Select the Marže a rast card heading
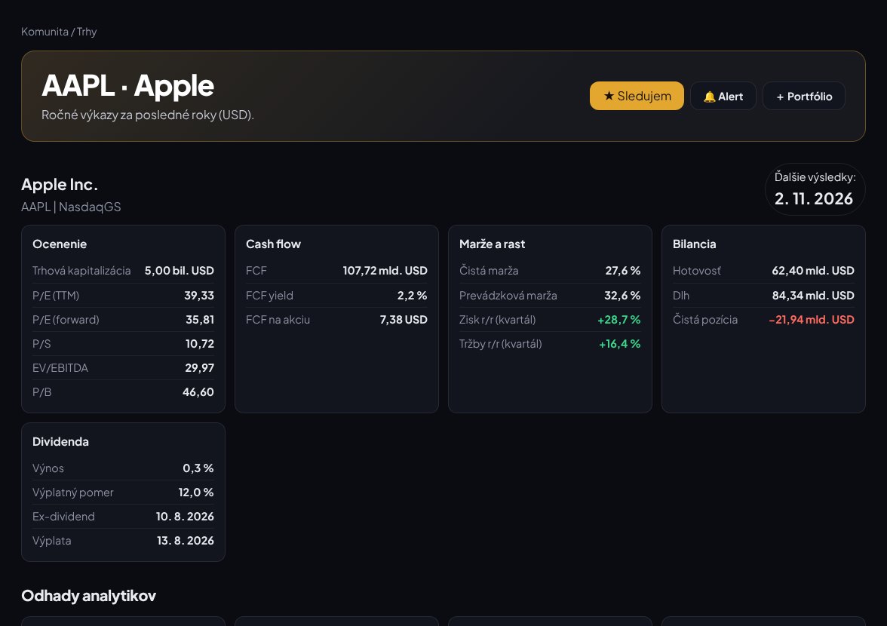Image resolution: width=887 pixels, height=626 pixels. [x=492, y=244]
